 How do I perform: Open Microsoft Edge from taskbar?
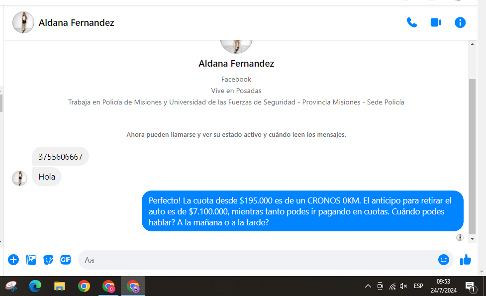pos(35,286)
